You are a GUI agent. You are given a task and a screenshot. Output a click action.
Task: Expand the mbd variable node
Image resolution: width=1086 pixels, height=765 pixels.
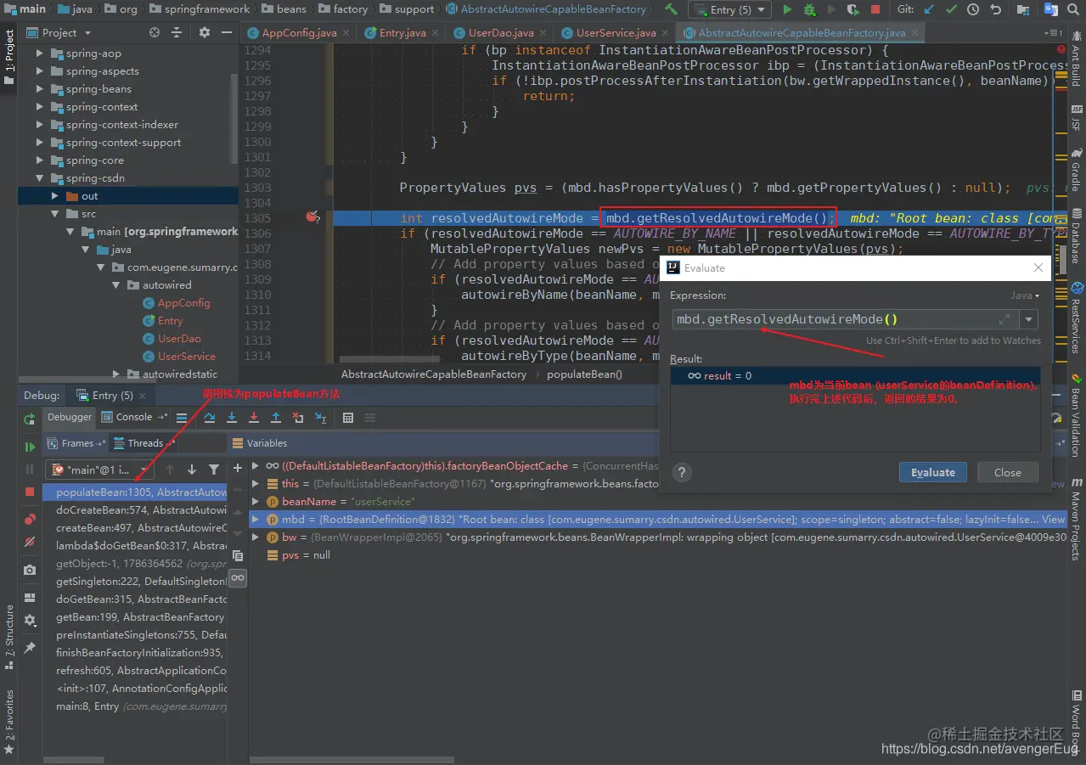(x=256, y=519)
